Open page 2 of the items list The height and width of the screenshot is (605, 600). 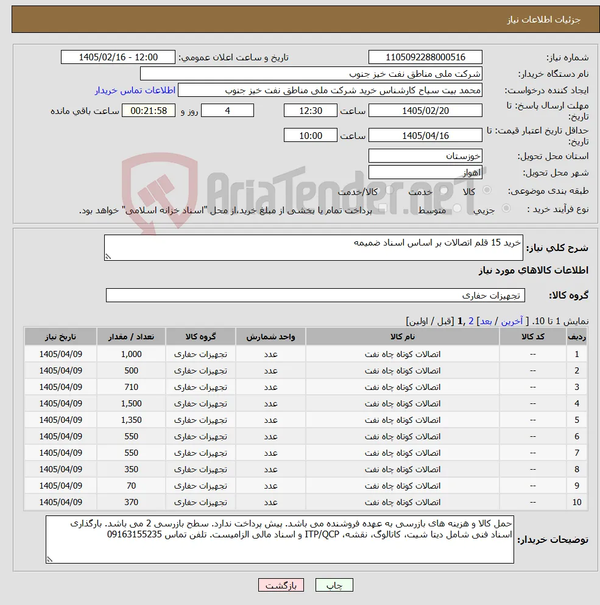click(x=471, y=321)
